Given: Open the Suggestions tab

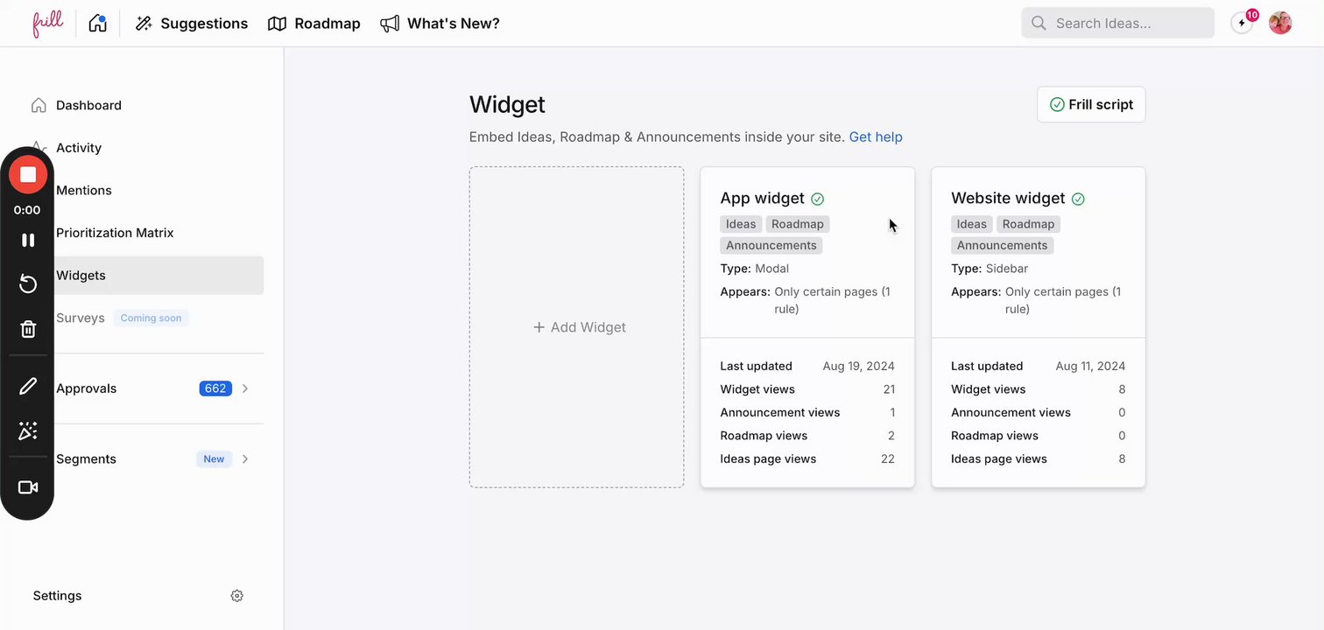Looking at the screenshot, I should tap(192, 24).
